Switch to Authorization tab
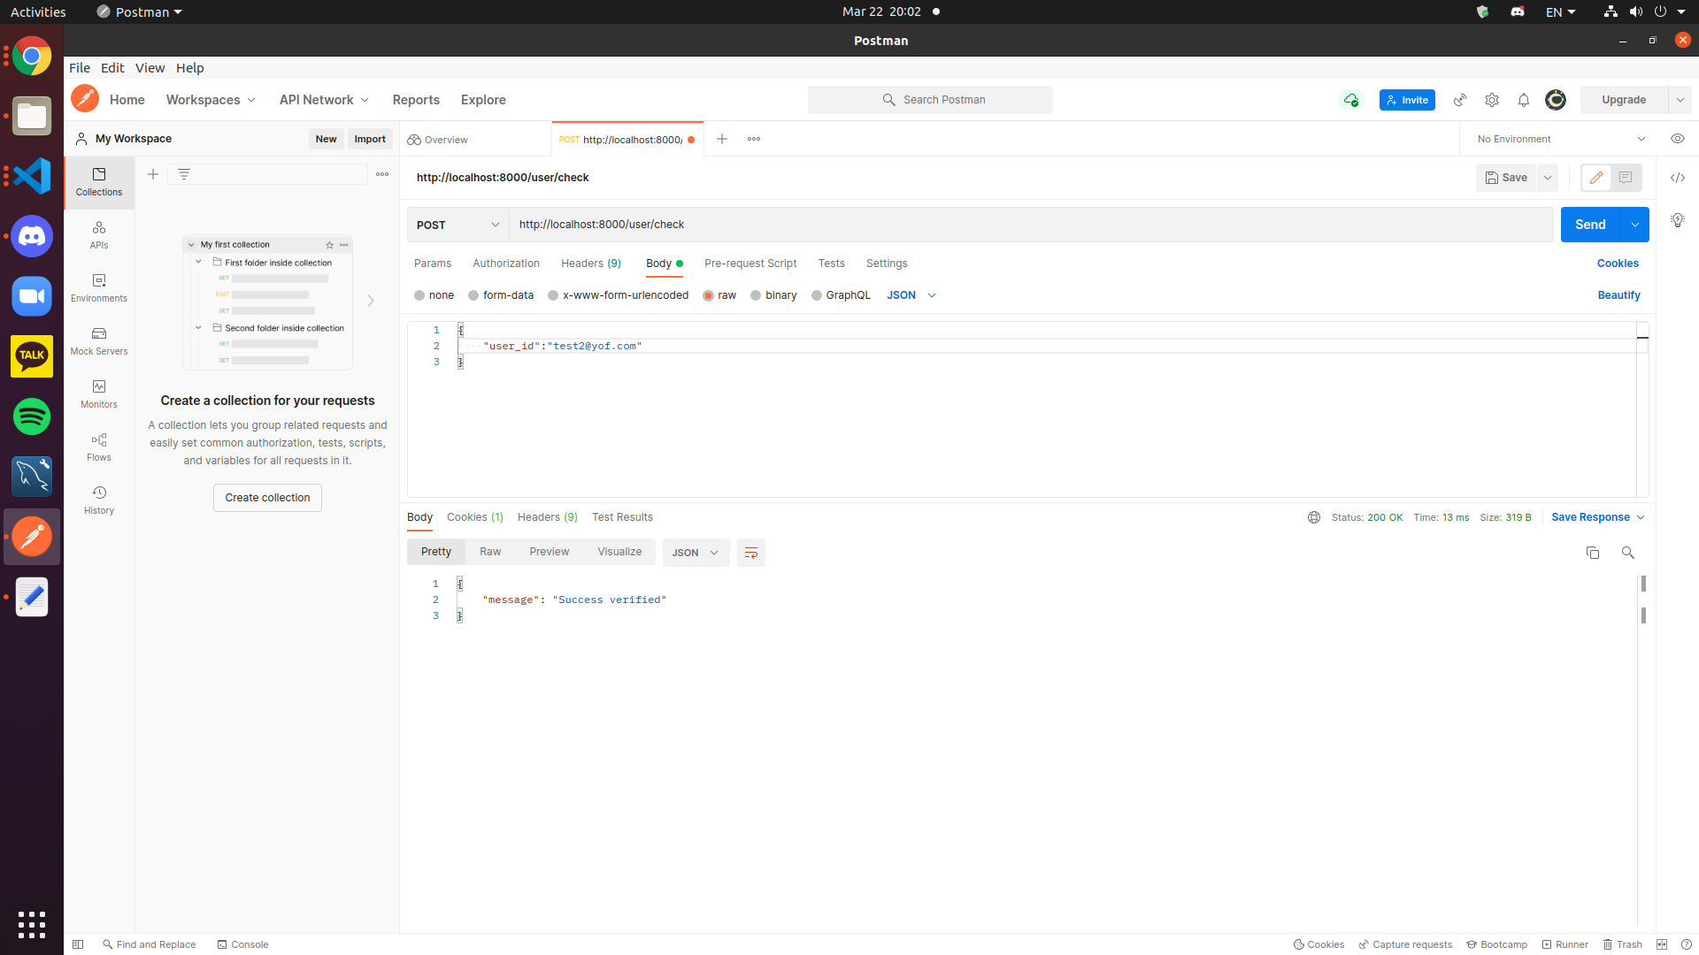Screen dimensions: 1699x955 [x=506, y=264]
